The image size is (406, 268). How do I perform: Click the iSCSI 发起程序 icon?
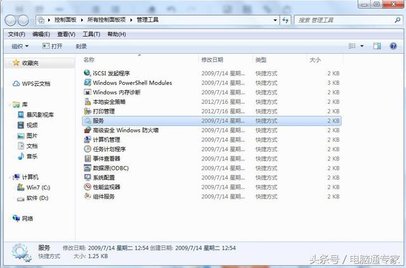[x=88, y=73]
